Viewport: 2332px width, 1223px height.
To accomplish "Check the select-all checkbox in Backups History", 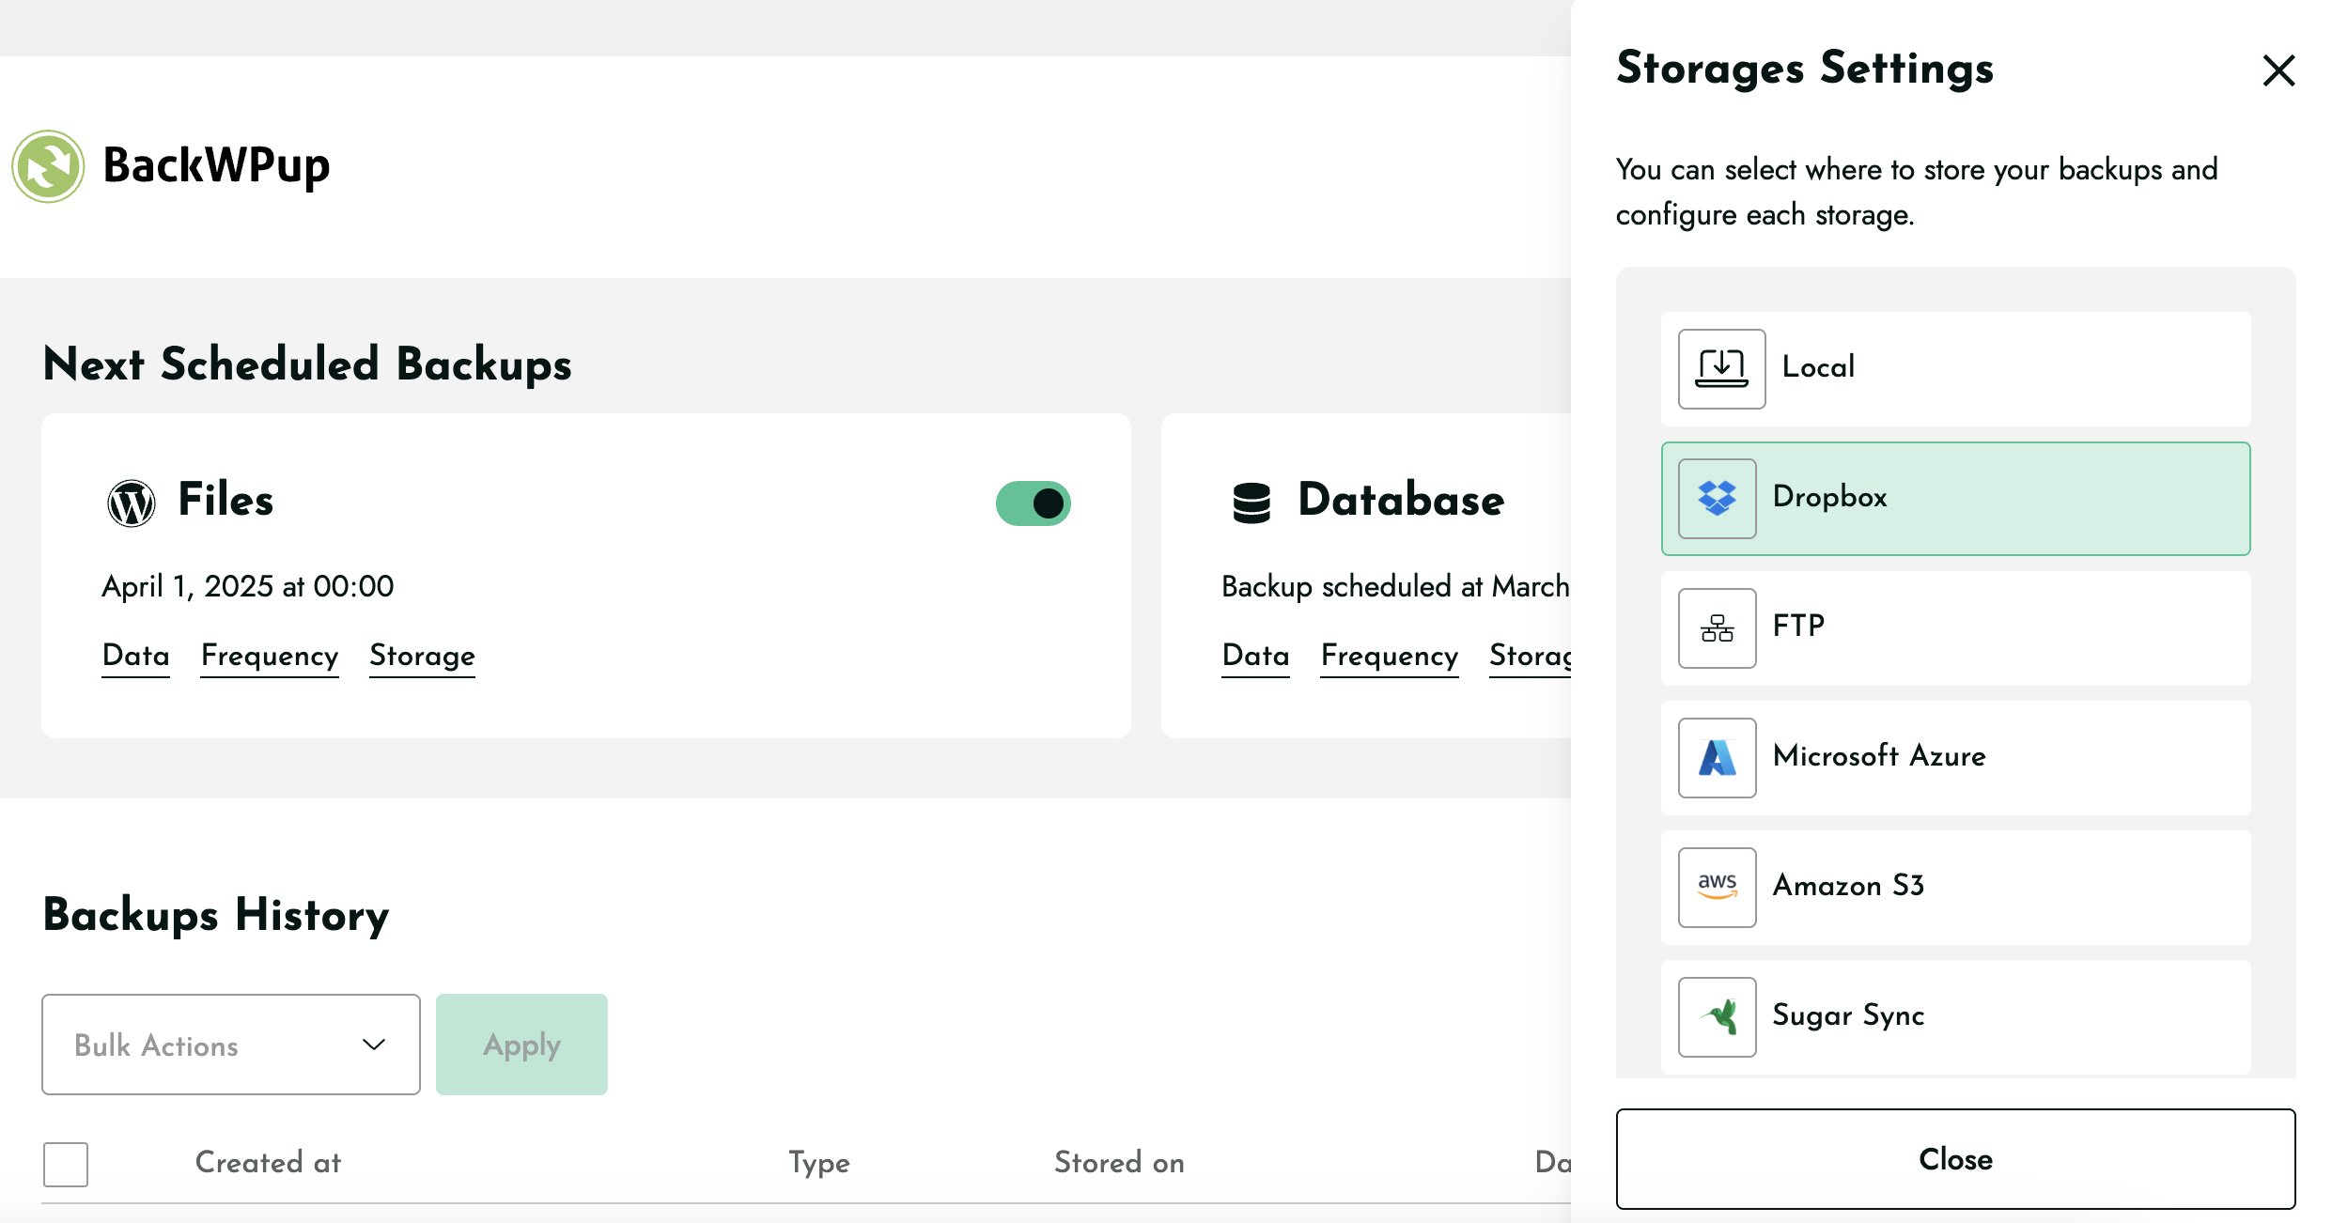I will click(66, 1164).
